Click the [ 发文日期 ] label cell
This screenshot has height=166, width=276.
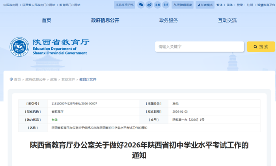154,112
